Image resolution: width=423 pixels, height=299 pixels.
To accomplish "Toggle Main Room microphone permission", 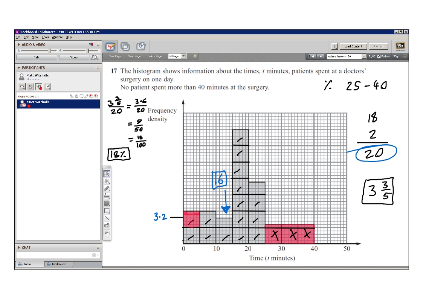I will pyautogui.click(x=72, y=96).
